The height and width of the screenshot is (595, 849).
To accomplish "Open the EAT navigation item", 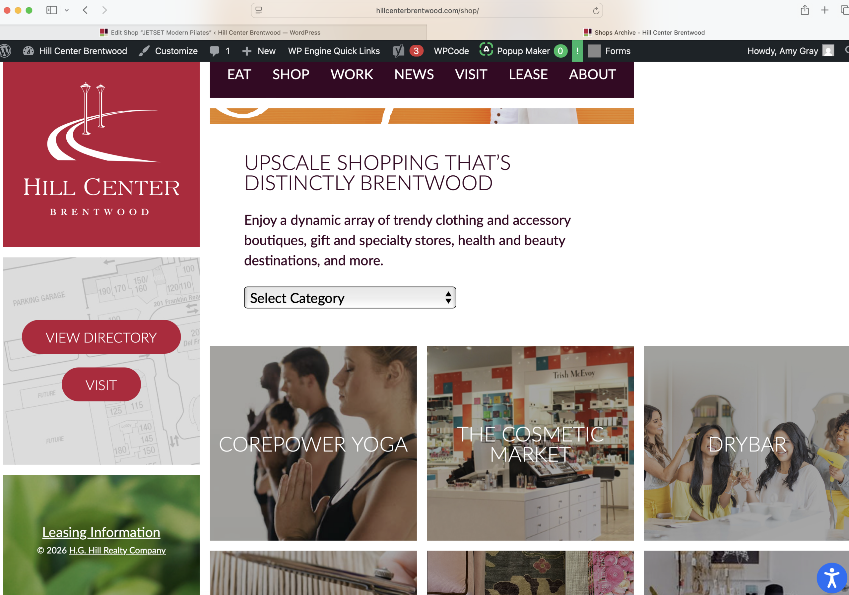I will point(239,74).
